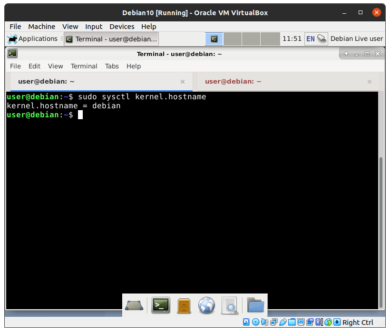Switch to the second workspace in pager
This screenshot has width=390, height=332.
coord(233,38)
